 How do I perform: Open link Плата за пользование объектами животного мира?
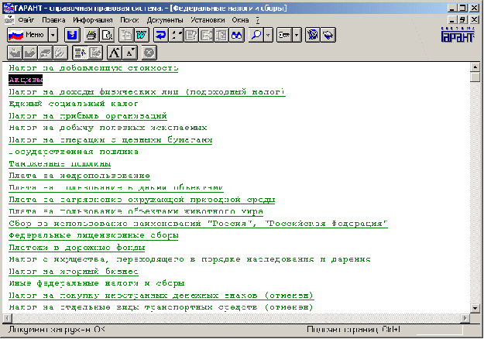136,211
